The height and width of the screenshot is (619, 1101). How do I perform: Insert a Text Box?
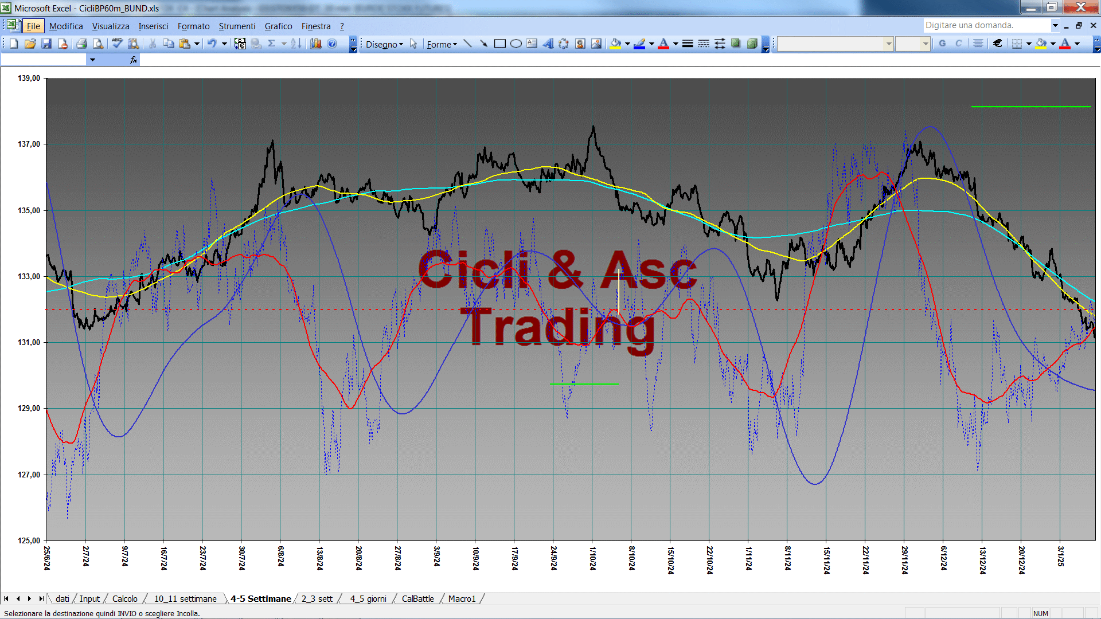pos(532,44)
